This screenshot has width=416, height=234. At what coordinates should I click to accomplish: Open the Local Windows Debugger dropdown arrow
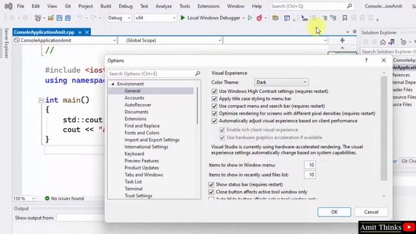coord(243,18)
